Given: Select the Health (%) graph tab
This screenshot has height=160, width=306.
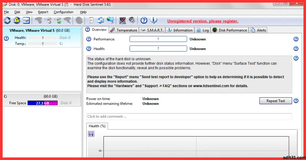Looking at the screenshot, I should click(97, 126).
